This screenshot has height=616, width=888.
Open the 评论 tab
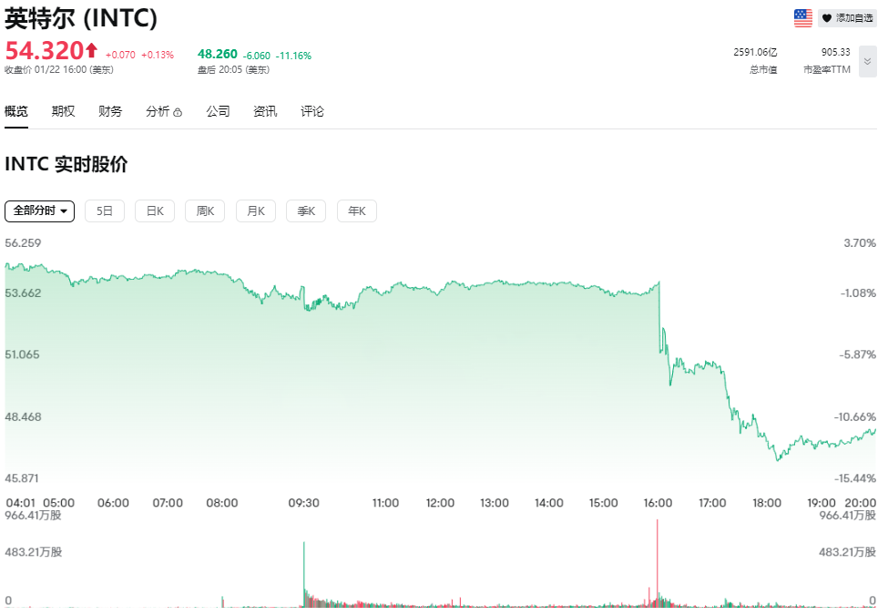[312, 110]
